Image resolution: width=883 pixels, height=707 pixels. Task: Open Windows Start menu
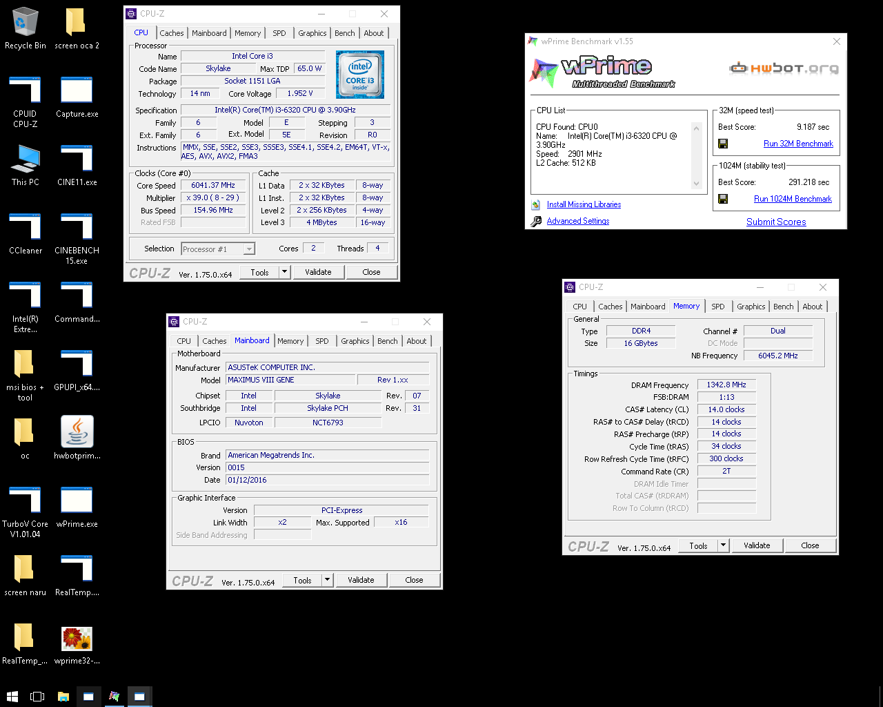point(12,697)
